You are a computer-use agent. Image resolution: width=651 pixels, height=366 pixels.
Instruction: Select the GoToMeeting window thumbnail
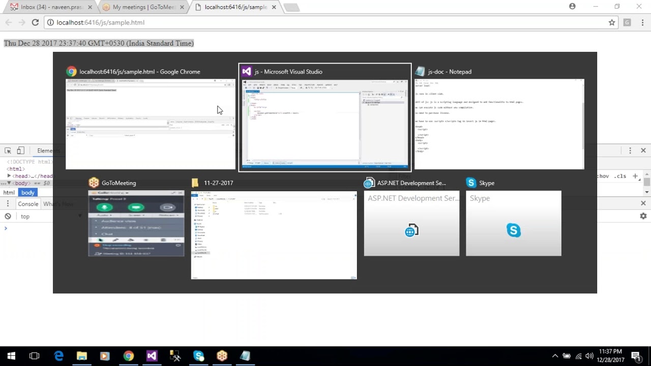point(136,223)
